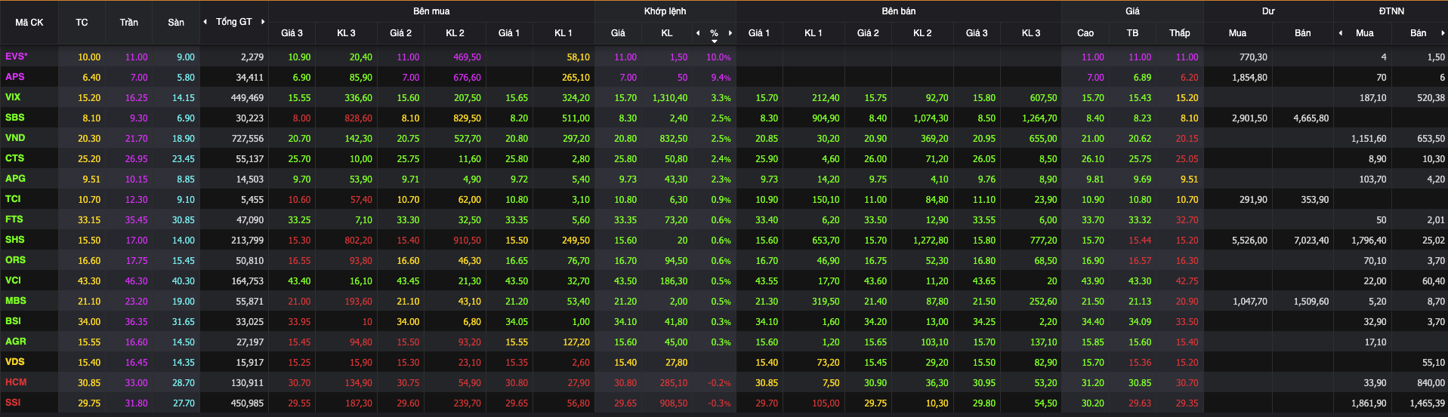The width and height of the screenshot is (1448, 417).
Task: Open the SBS ticker symbol
Action: 15,118
